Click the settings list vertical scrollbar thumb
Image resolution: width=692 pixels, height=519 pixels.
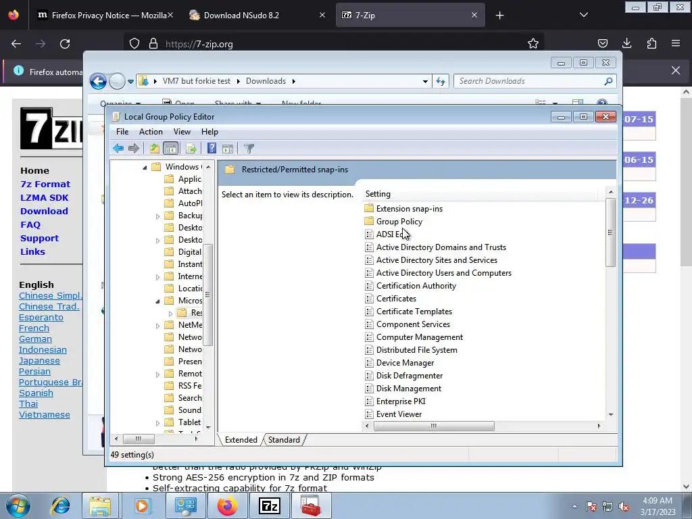coord(610,232)
